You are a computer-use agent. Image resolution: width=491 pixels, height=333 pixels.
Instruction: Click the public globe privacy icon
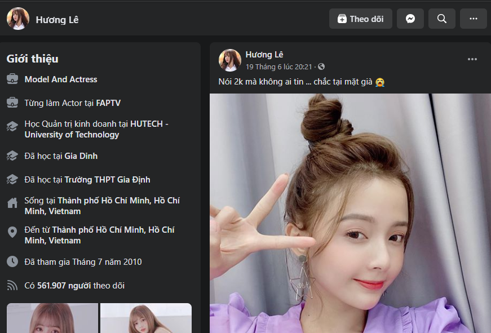point(321,66)
